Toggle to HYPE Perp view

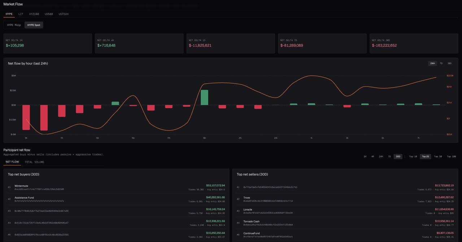[14, 25]
